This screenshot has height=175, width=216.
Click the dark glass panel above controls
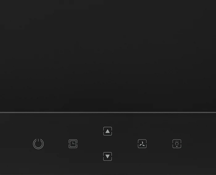108,56
